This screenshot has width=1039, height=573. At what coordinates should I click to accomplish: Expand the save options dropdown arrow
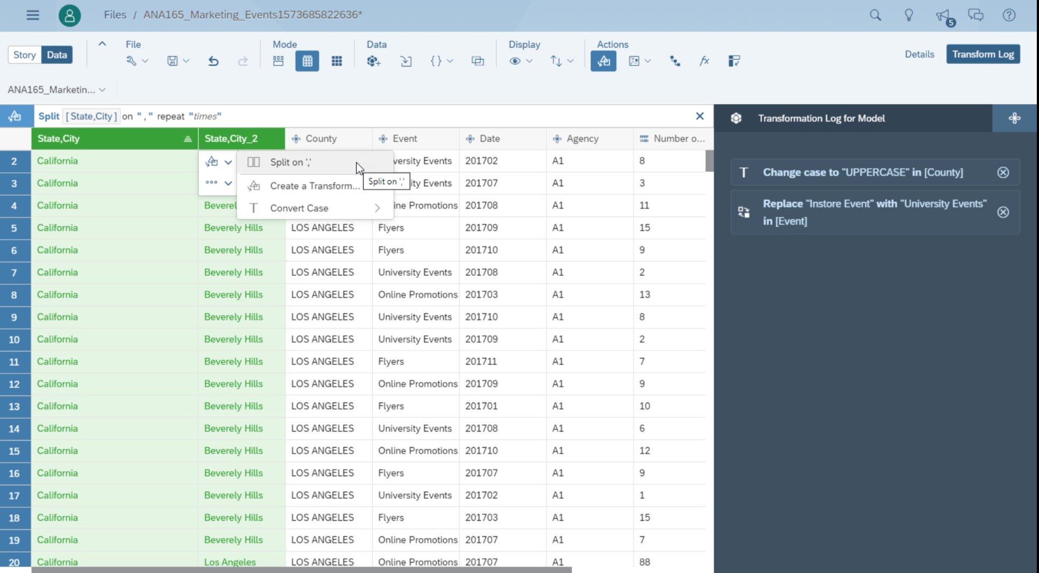tap(186, 61)
